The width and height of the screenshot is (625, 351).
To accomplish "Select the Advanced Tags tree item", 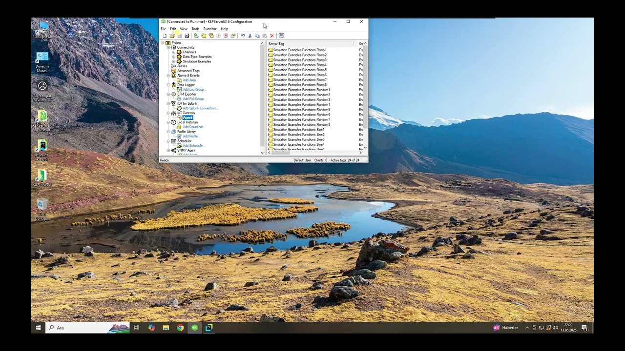I will (188, 71).
